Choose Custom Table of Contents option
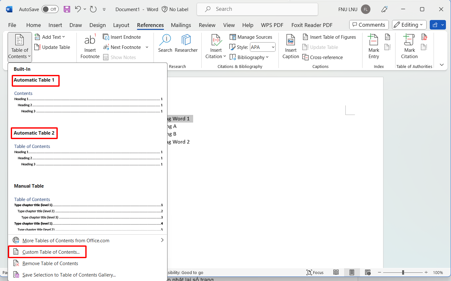 [51, 252]
